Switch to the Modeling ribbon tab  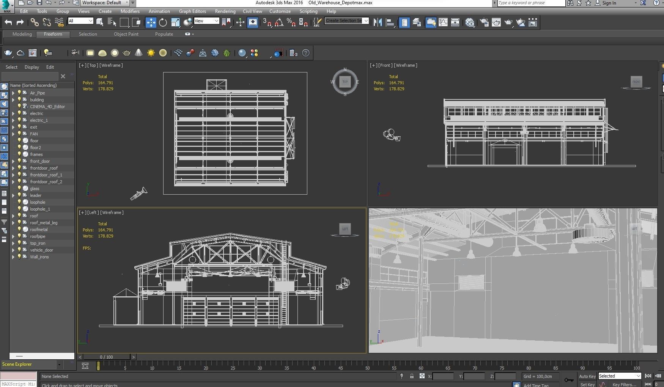point(22,34)
